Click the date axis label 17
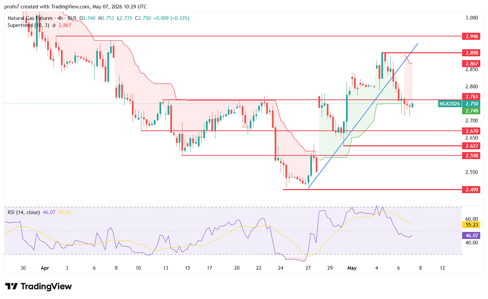Viewport: 488px width, 299px height. [209, 268]
